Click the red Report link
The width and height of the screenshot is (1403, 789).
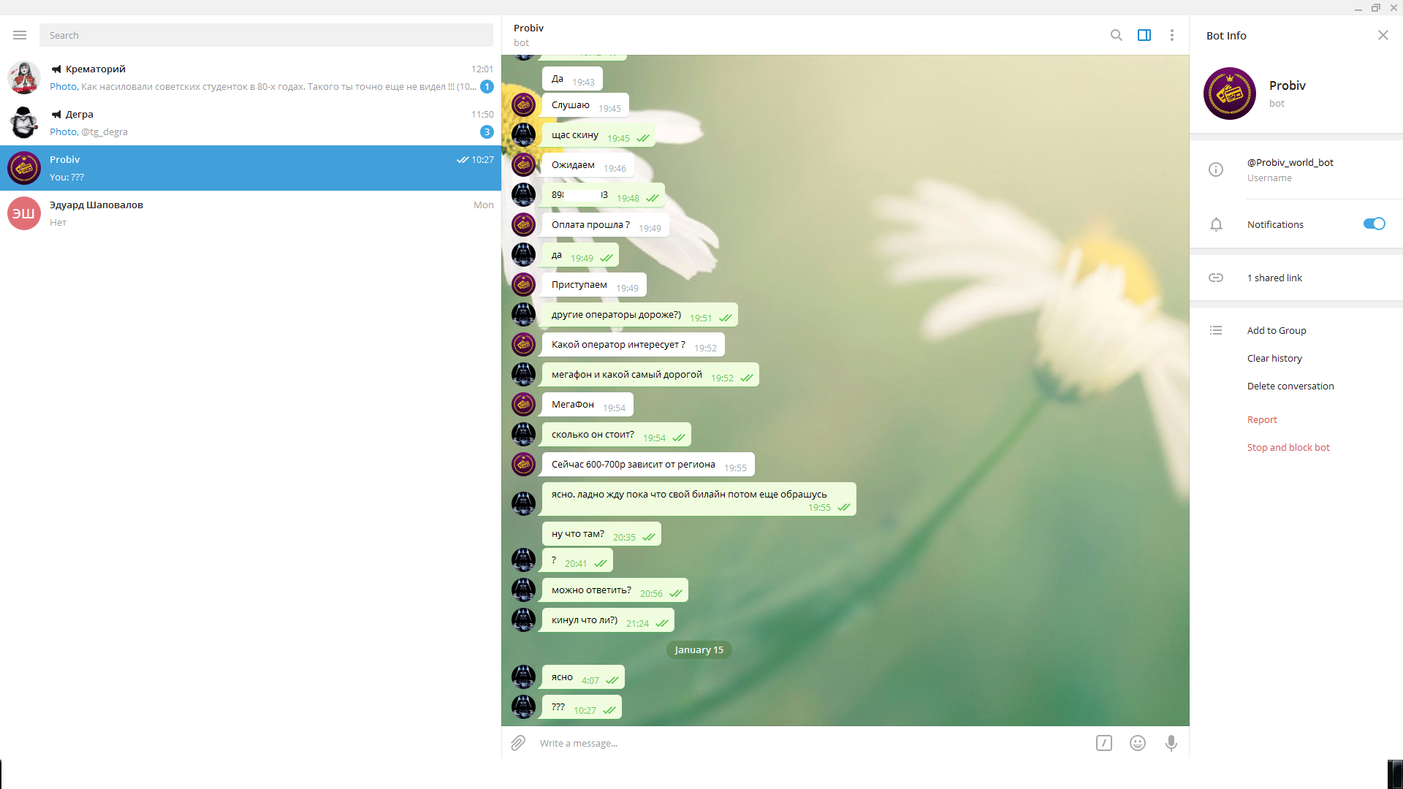(x=1261, y=419)
